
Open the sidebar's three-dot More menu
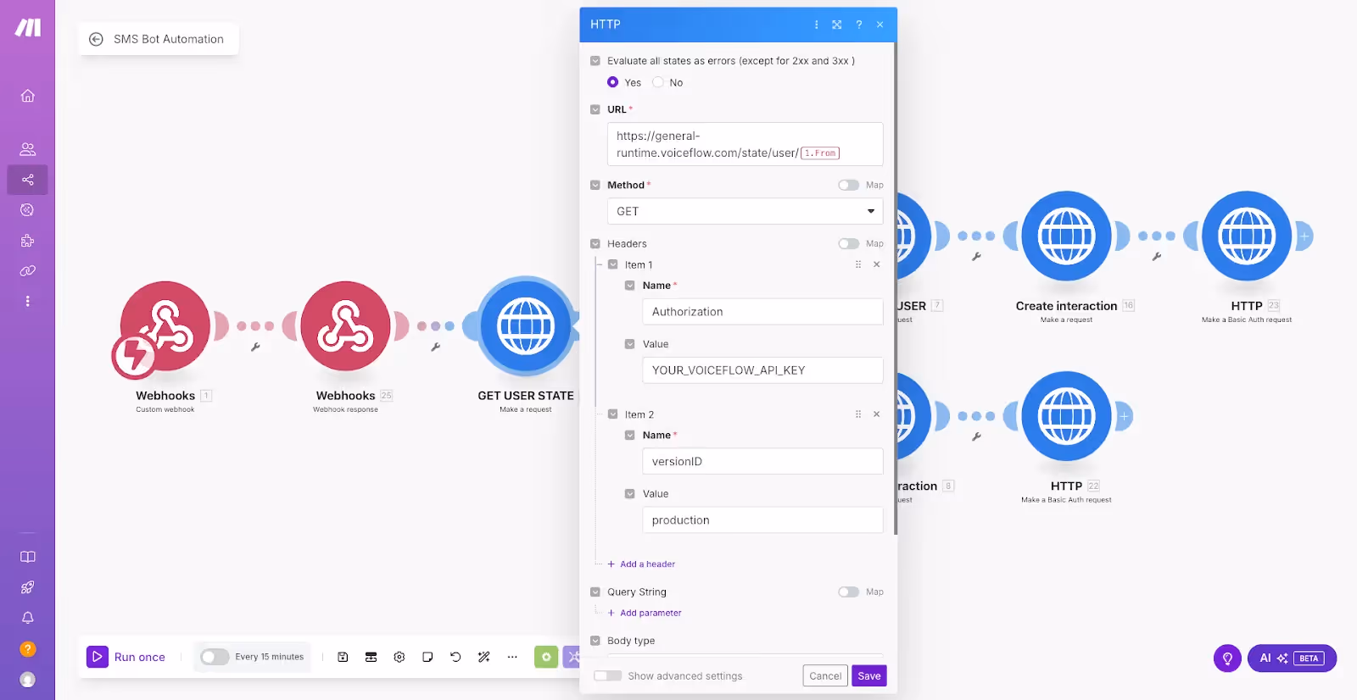[x=27, y=301]
